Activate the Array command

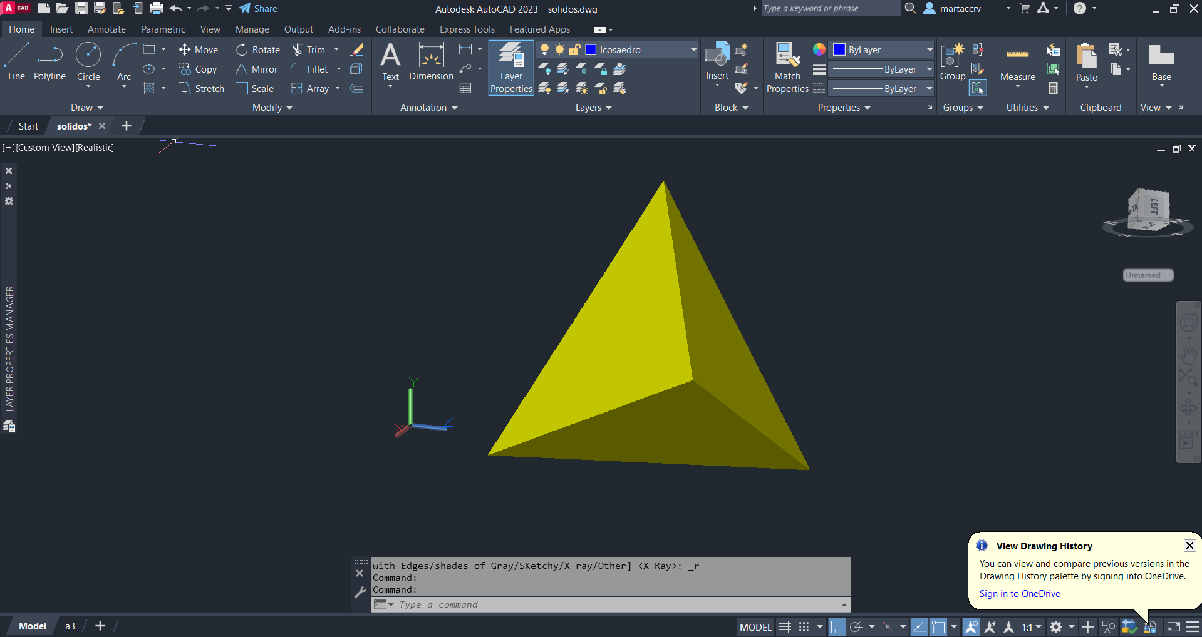(x=310, y=89)
